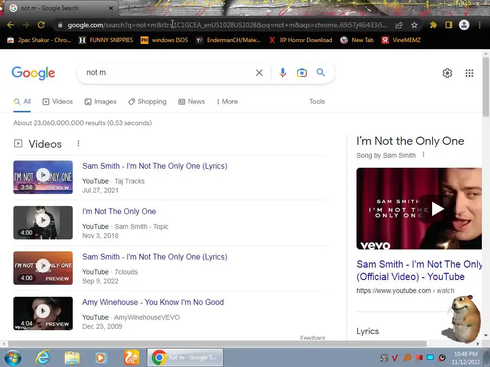This screenshot has height=367, width=490.
Task: Click the address bar URL
Action: tap(227, 25)
